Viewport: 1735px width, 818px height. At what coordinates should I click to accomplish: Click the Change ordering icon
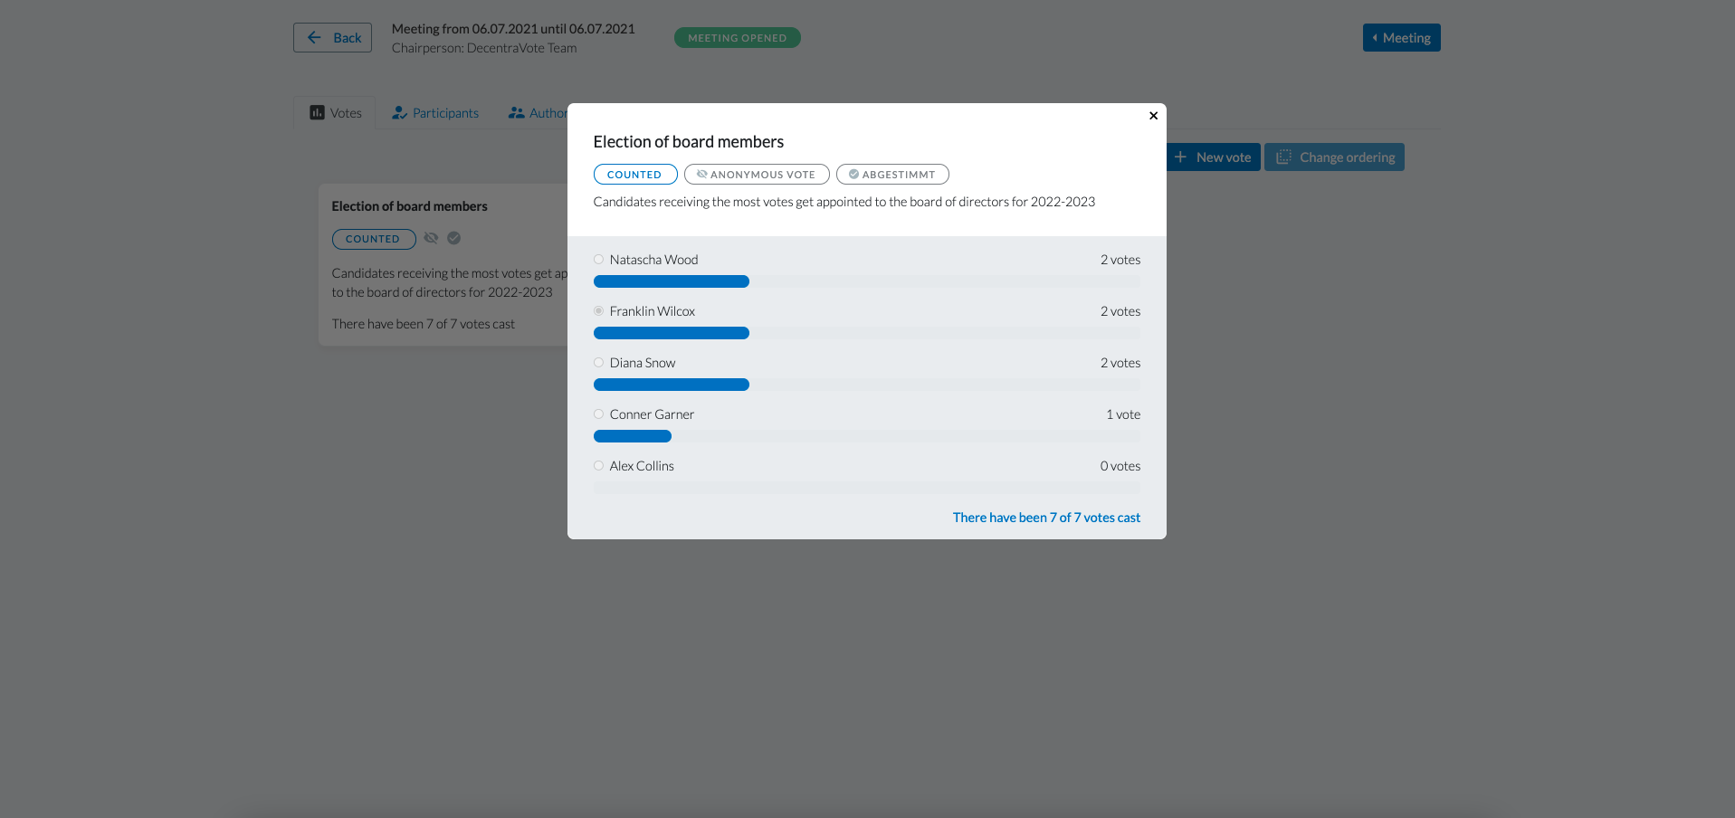1283,157
